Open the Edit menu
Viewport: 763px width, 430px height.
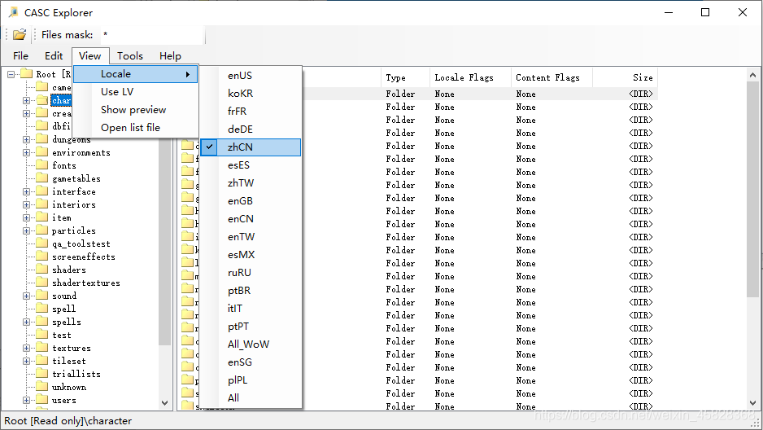click(x=54, y=56)
